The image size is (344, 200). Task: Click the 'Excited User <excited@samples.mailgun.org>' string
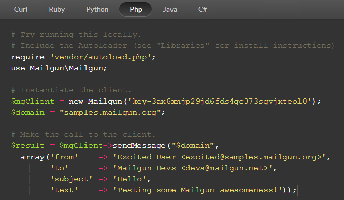coord(220,157)
